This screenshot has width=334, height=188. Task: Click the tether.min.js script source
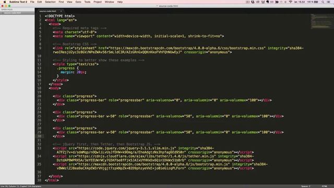tap(146, 156)
